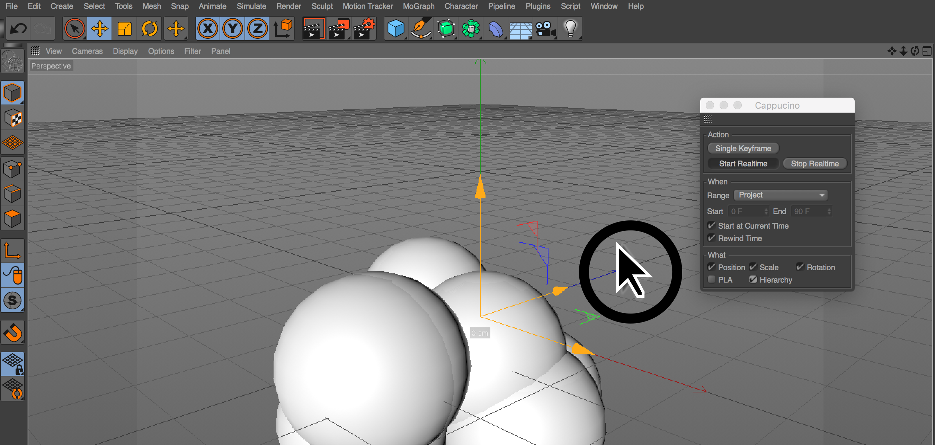Uncheck Rewind Time option

tap(712, 238)
